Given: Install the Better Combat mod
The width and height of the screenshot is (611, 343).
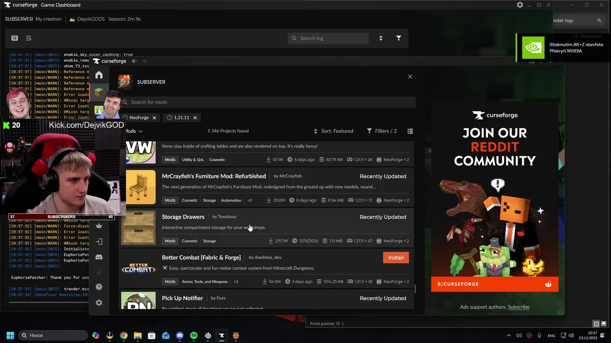Looking at the screenshot, I should click(x=396, y=258).
